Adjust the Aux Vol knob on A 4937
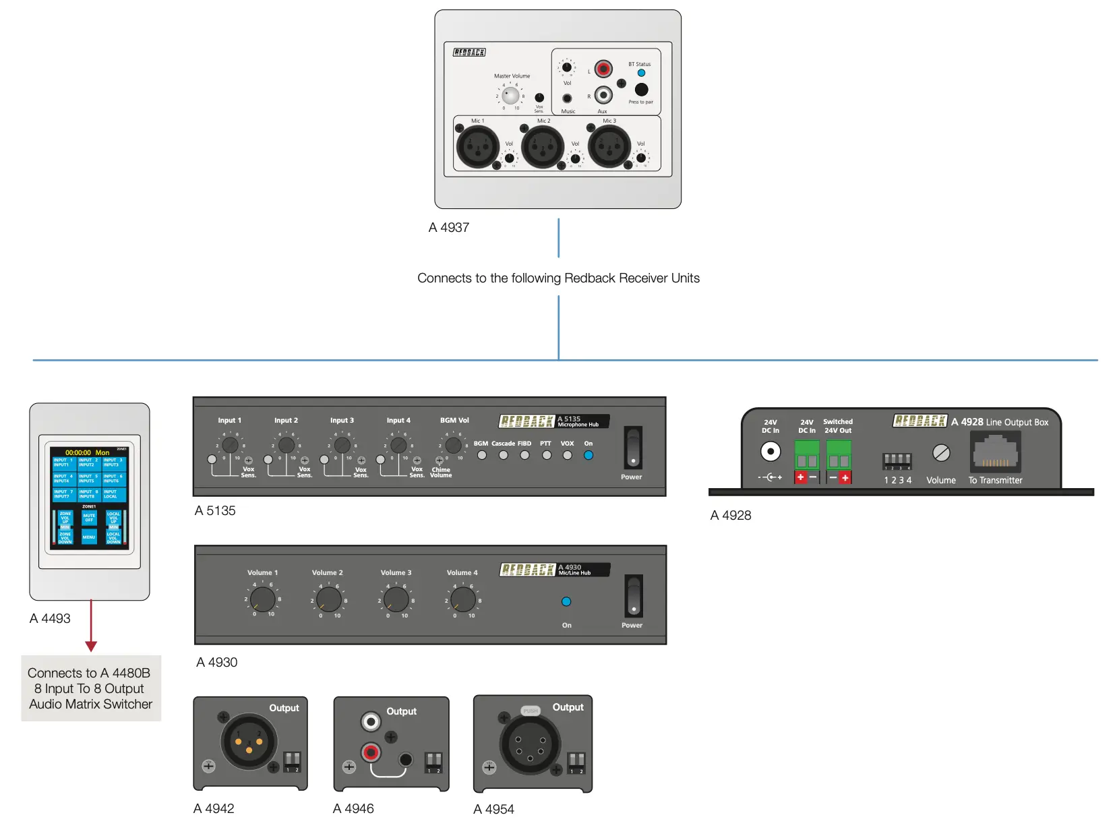Screen dimensions: 1117x840 coord(567,67)
